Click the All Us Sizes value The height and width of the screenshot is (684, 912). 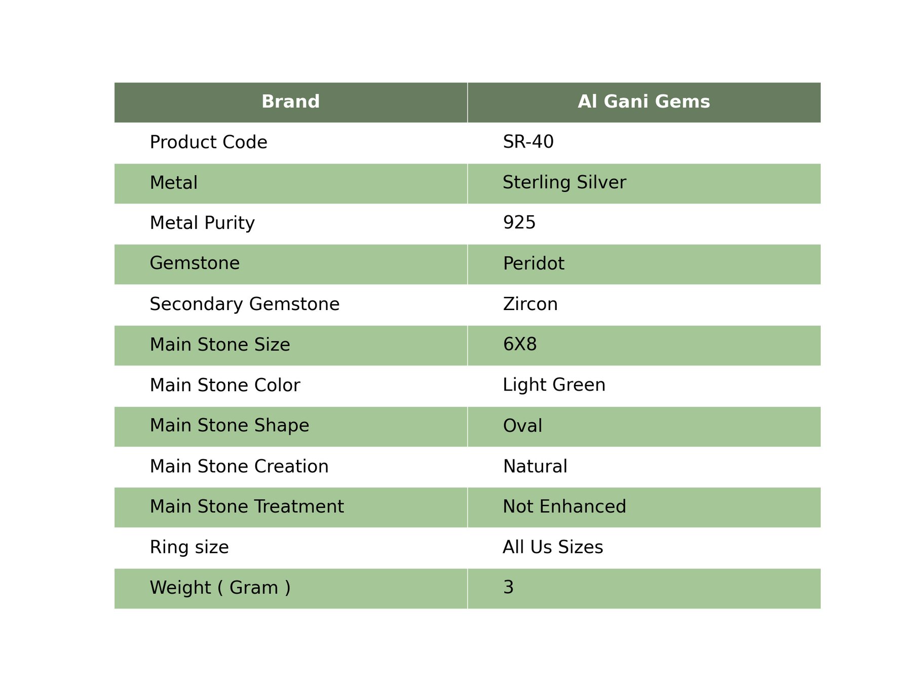(553, 548)
